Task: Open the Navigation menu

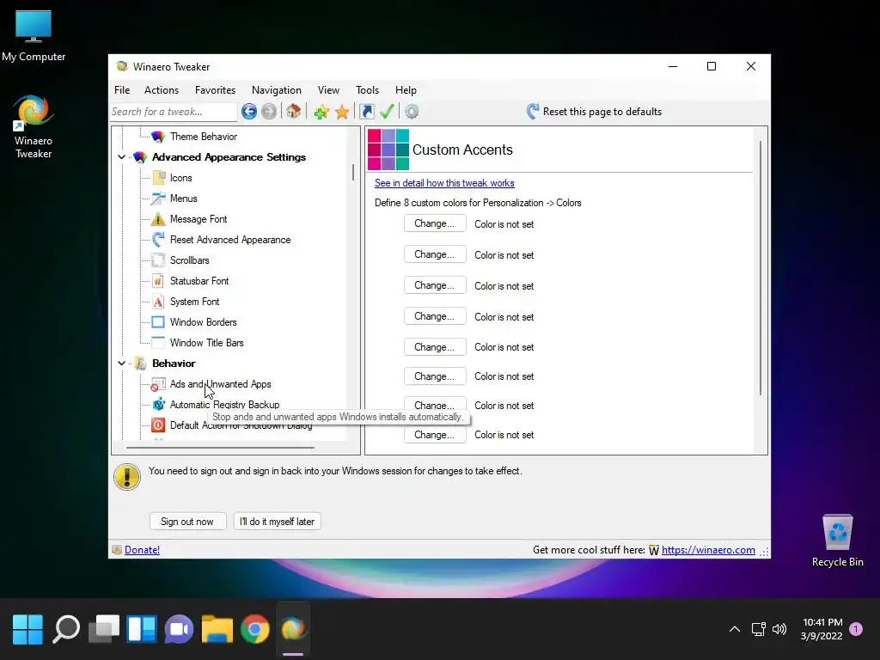Action: (x=277, y=90)
